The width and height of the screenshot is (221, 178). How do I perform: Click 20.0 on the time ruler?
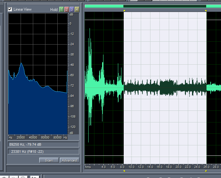click(x=178, y=167)
